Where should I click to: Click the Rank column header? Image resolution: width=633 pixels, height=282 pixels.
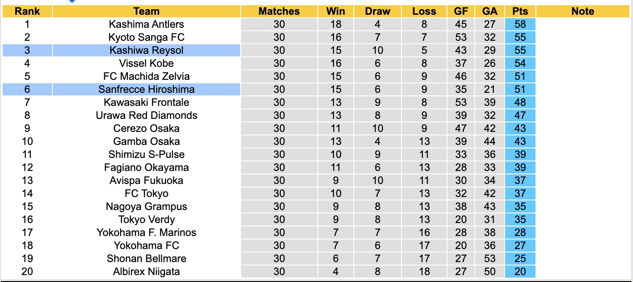tap(27, 11)
